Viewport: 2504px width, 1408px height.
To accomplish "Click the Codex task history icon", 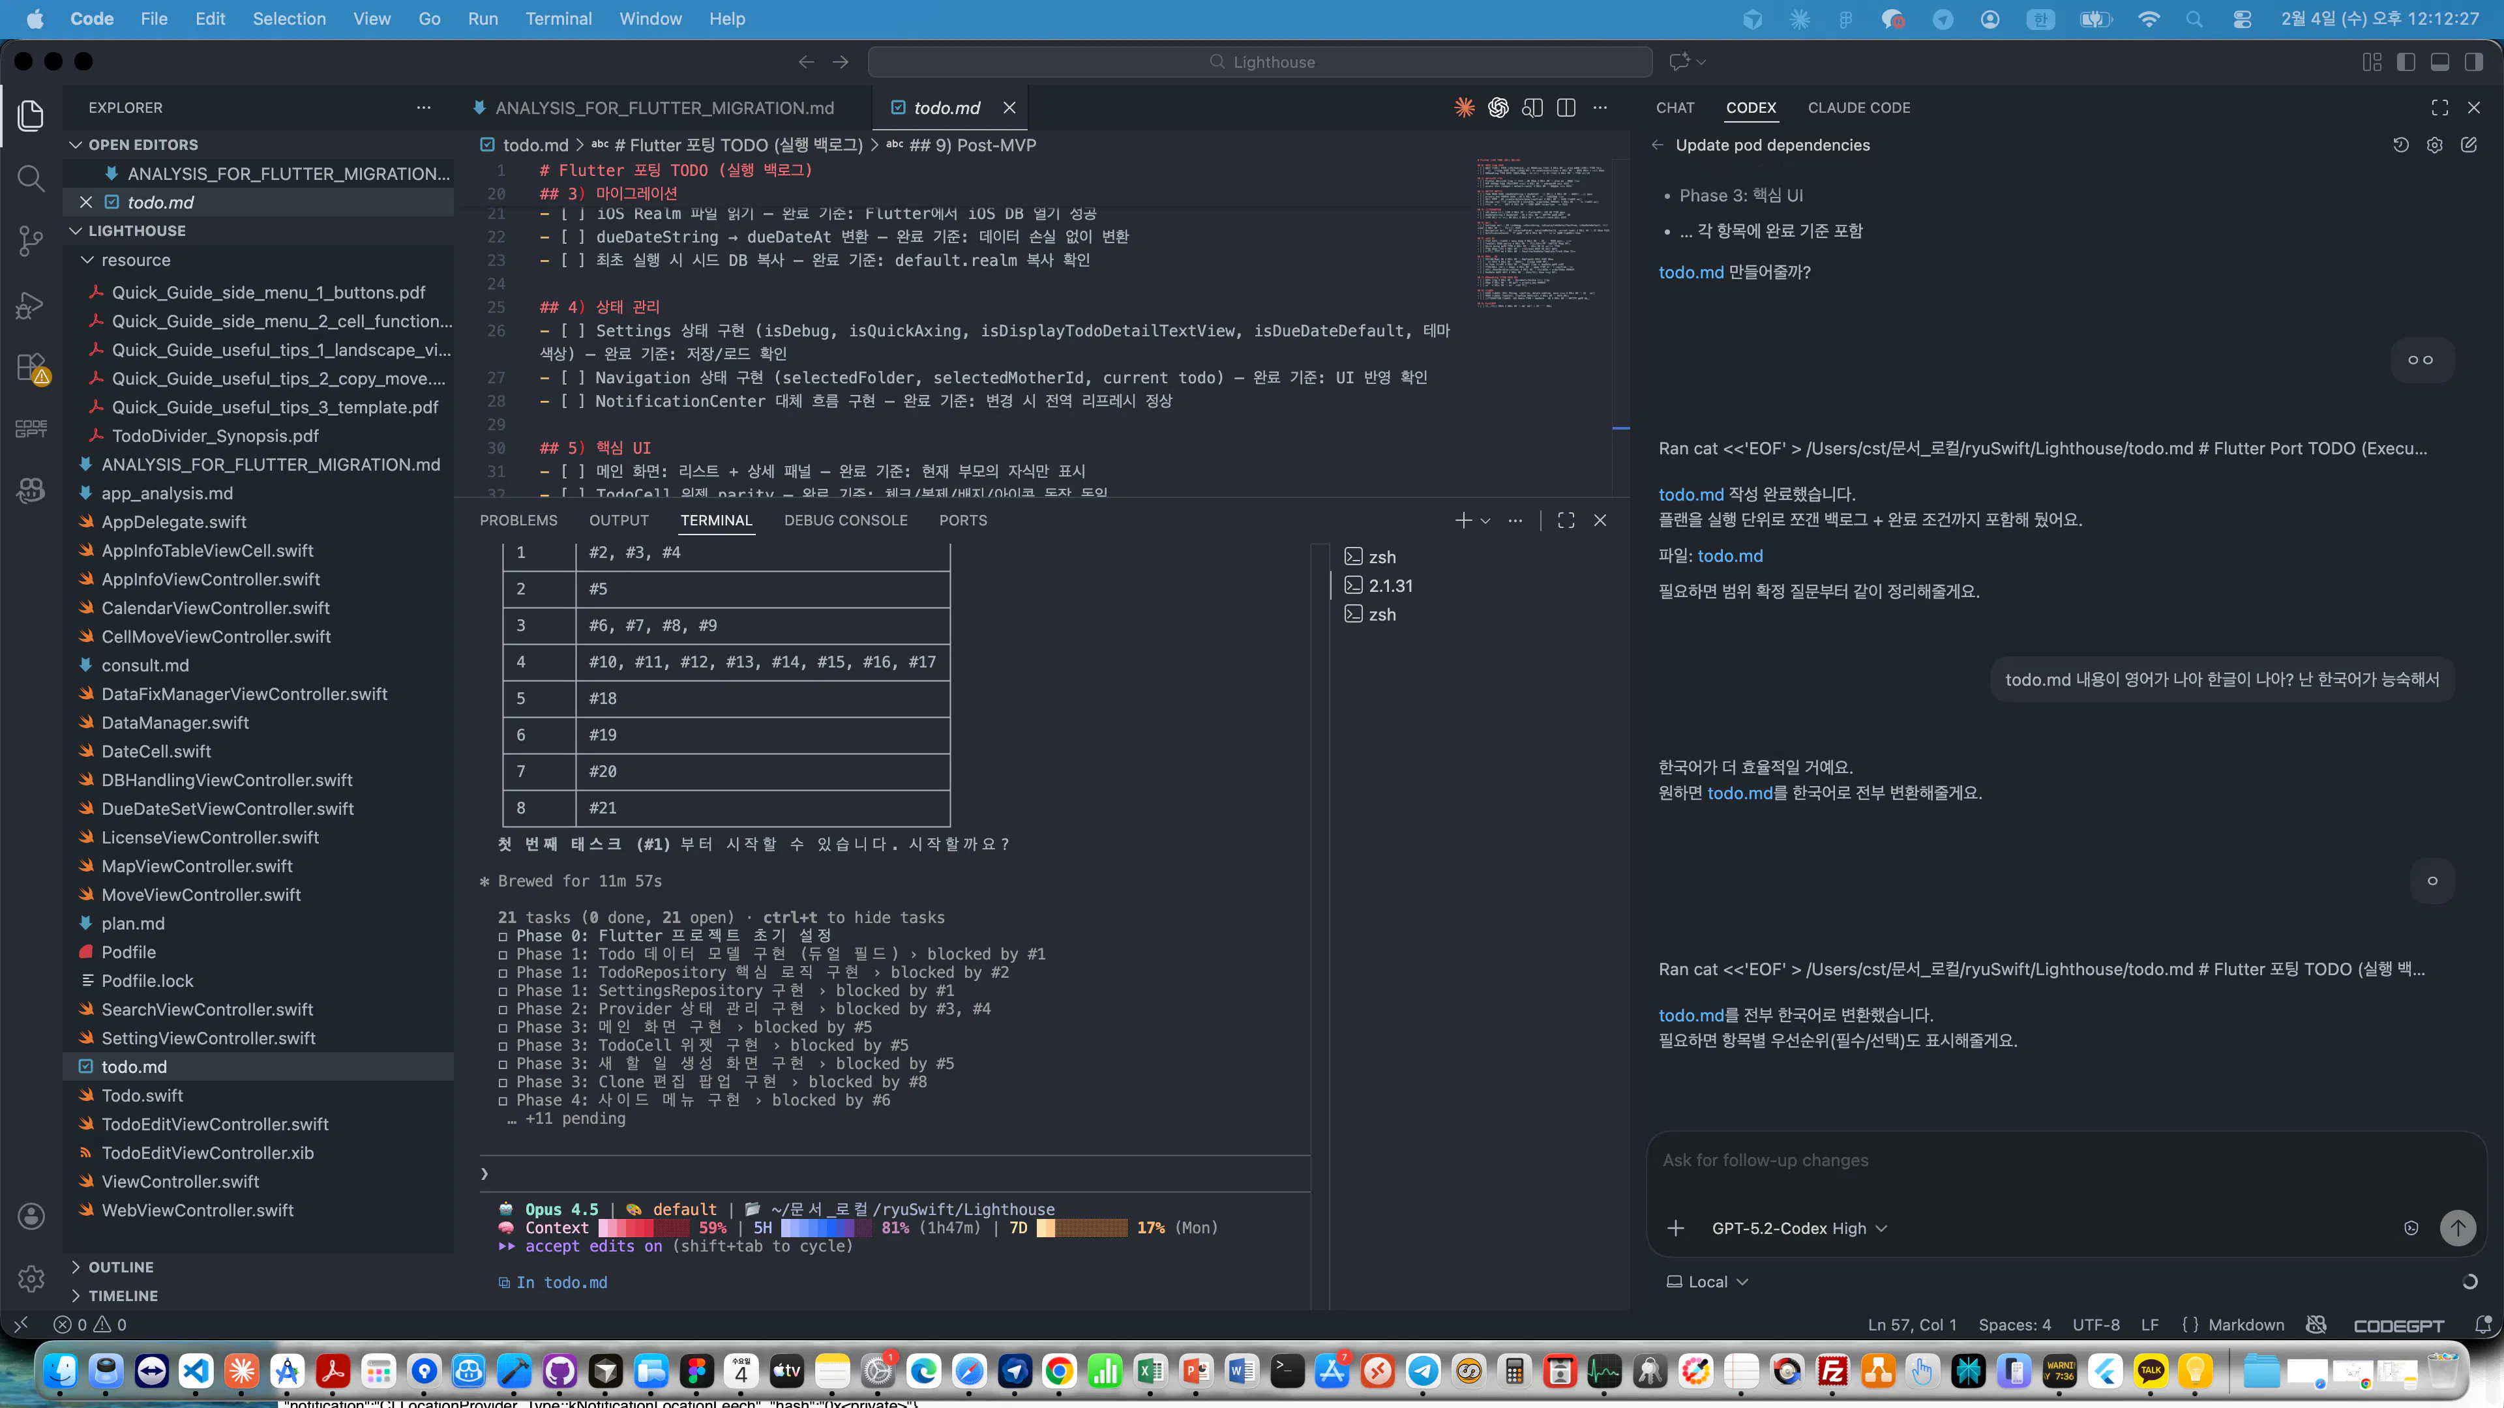I will [2400, 145].
